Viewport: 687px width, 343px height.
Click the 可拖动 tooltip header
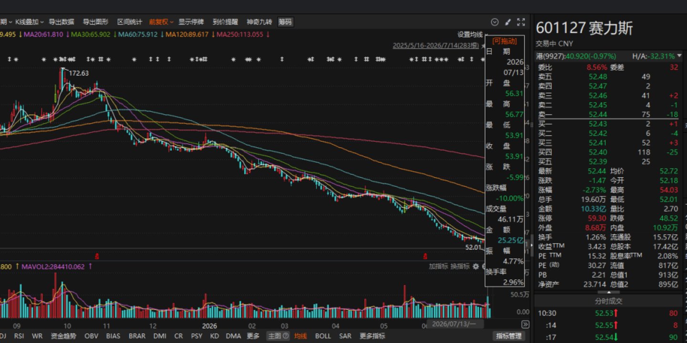click(505, 41)
